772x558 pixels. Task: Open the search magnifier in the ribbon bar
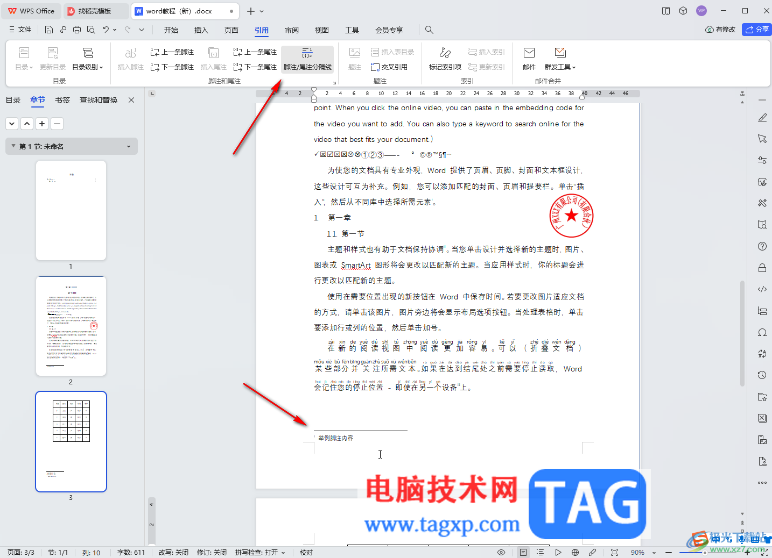[x=429, y=30]
